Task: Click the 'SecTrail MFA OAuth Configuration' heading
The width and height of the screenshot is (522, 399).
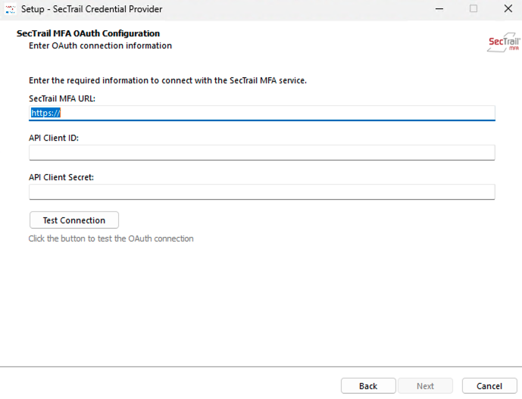Action: click(x=88, y=34)
